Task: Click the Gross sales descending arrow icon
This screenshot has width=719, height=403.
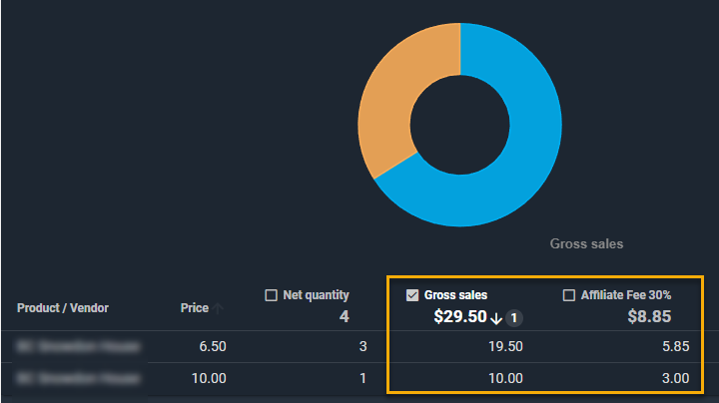Action: pyautogui.click(x=496, y=318)
